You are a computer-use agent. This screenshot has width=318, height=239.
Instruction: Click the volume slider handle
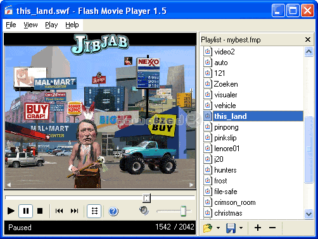(x=183, y=211)
